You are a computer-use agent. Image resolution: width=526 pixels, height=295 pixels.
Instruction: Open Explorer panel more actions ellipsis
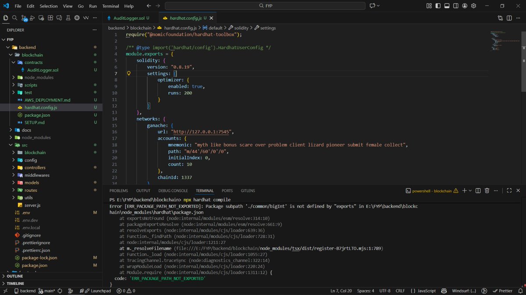point(94,30)
